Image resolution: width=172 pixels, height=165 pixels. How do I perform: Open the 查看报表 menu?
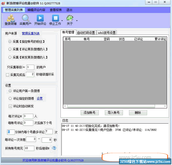click(x=56, y=10)
